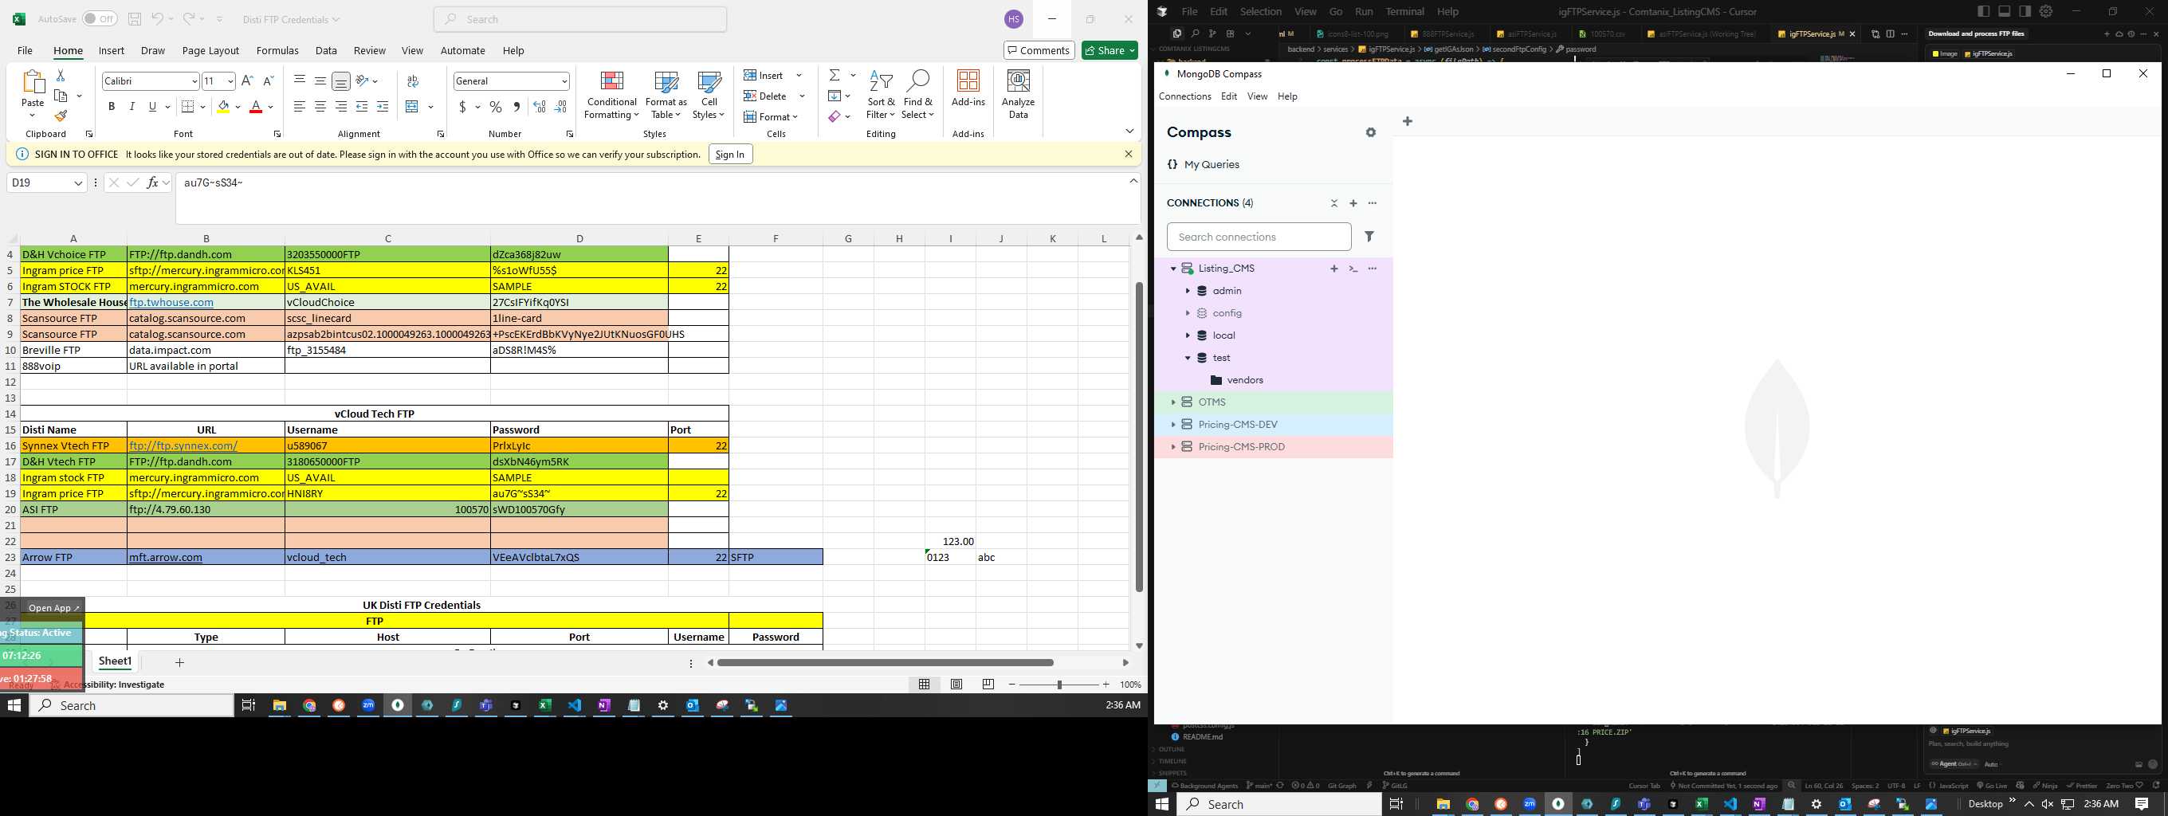Select fill color swatch in Font group
The height and width of the screenshot is (816, 2168).
click(223, 107)
